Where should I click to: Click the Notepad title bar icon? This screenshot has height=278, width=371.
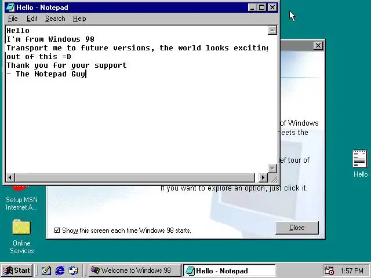click(10, 8)
